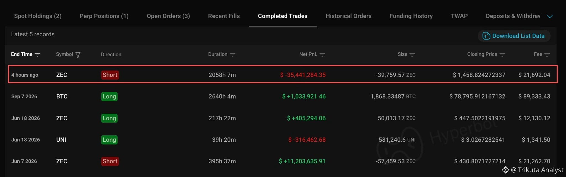Click the End Time sort icon
Screen dimensions: 566x177
(x=37, y=55)
